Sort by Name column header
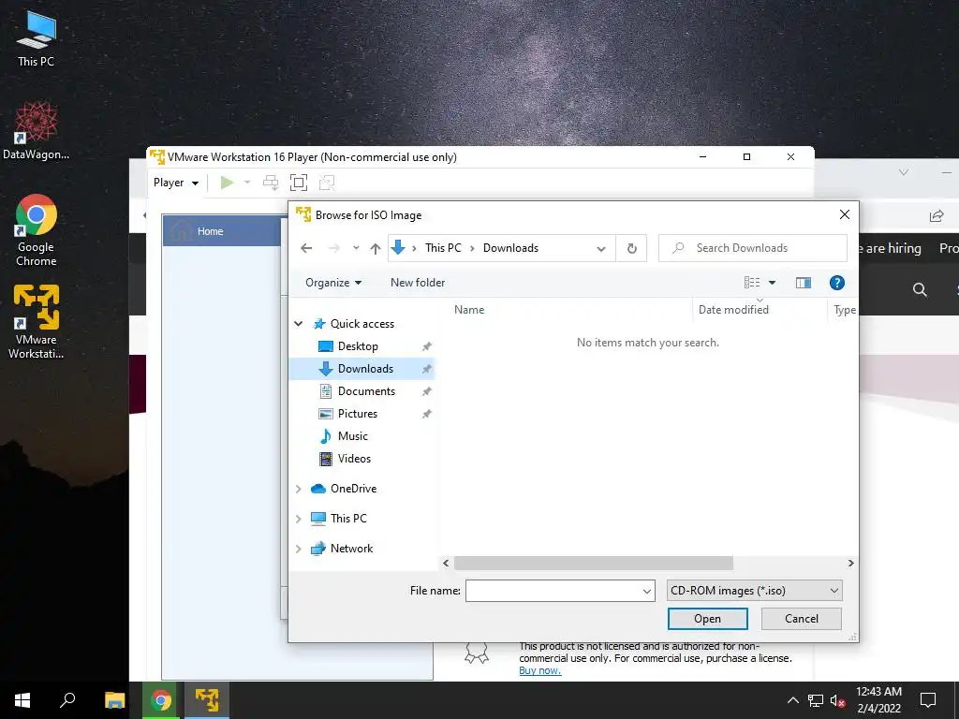Image resolution: width=959 pixels, height=719 pixels. [x=469, y=309]
